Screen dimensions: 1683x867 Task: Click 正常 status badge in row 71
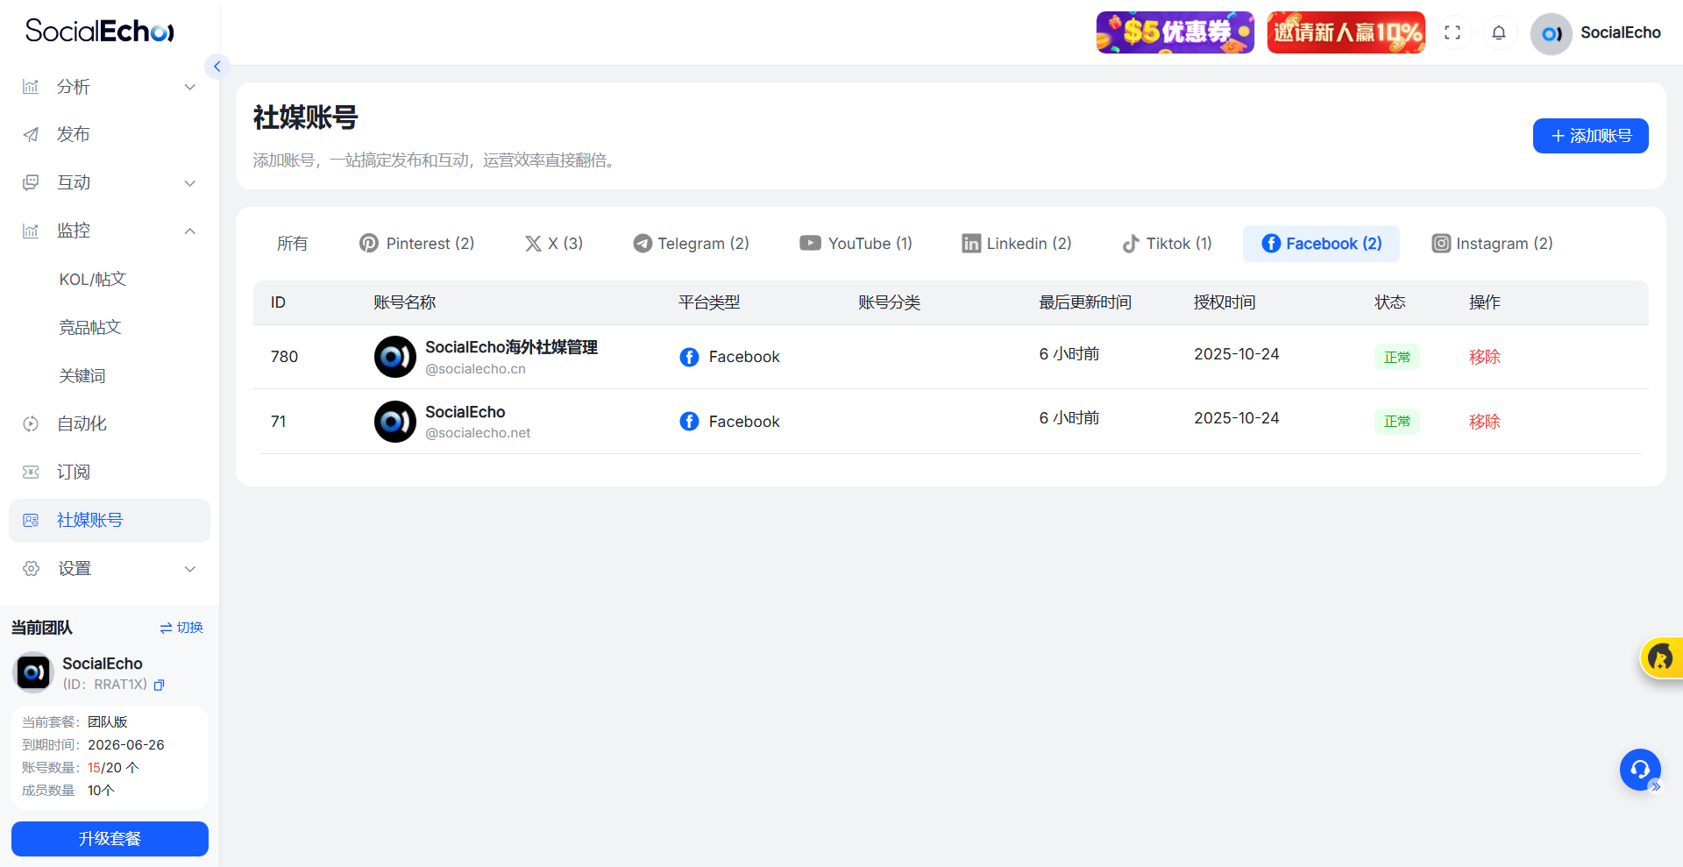coord(1397,422)
